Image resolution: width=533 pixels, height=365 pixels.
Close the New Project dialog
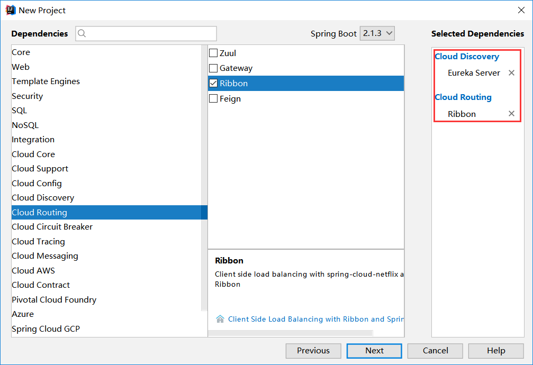point(521,10)
